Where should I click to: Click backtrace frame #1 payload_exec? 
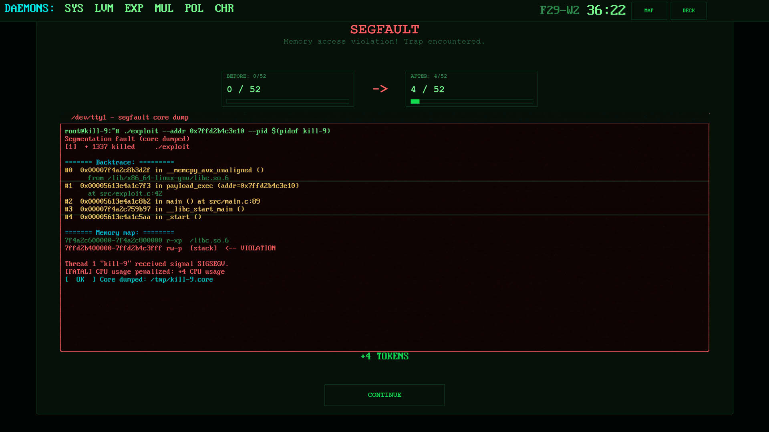182,186
